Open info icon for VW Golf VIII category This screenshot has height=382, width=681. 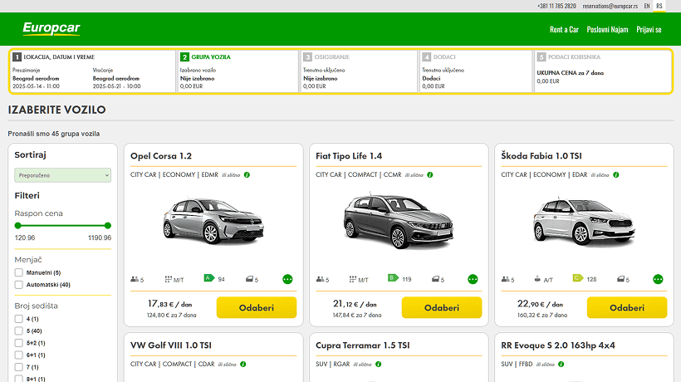click(x=243, y=365)
